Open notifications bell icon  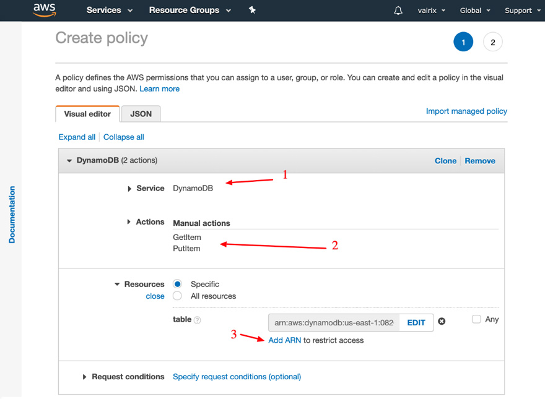pyautogui.click(x=398, y=11)
